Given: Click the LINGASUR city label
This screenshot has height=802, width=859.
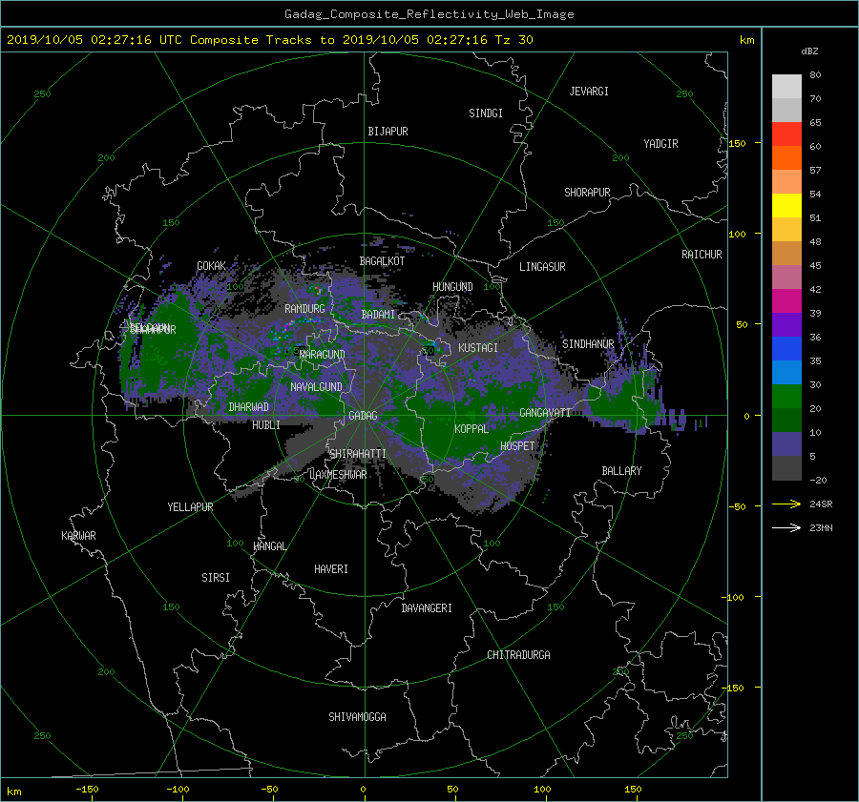Looking at the screenshot, I should (542, 267).
